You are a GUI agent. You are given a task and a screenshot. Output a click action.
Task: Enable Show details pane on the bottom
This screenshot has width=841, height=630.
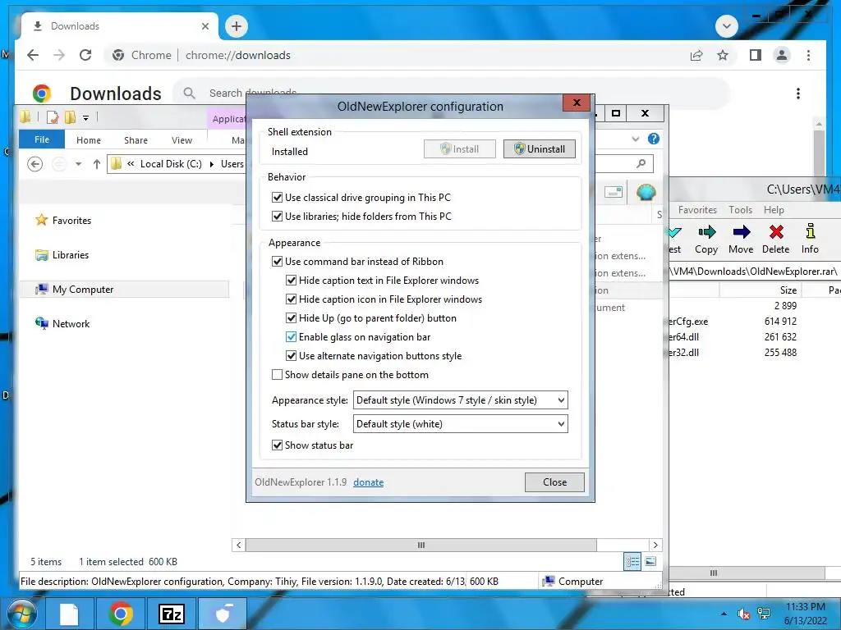point(277,374)
